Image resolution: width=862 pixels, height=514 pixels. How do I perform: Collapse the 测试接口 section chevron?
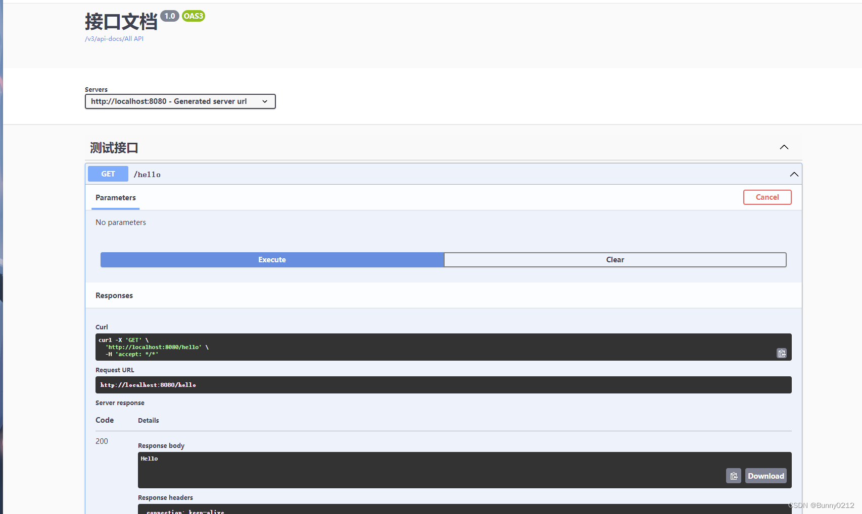(x=784, y=147)
